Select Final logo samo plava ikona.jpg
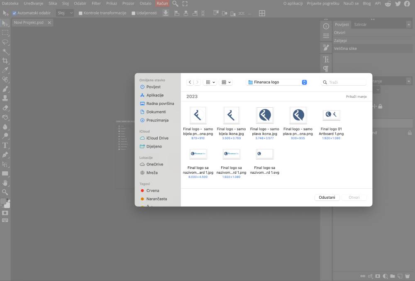This screenshot has height=281, width=415. [265, 115]
